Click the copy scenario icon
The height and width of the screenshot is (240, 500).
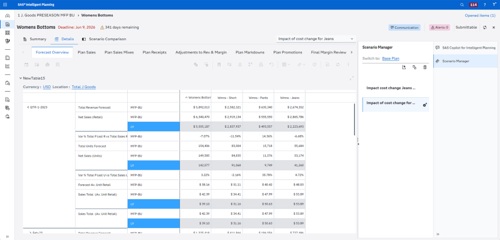pyautogui.click(x=415, y=67)
